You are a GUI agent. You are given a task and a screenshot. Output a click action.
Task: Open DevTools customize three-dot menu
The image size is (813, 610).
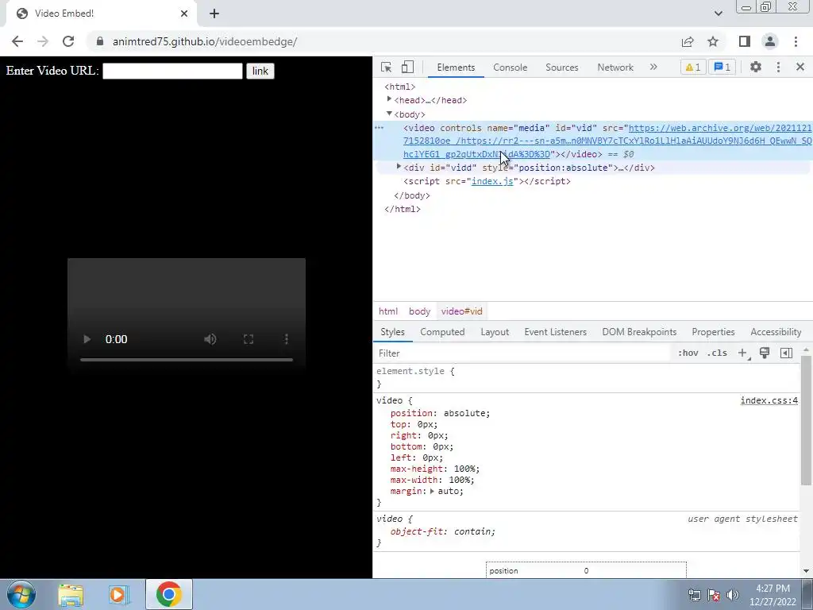pyautogui.click(x=778, y=67)
